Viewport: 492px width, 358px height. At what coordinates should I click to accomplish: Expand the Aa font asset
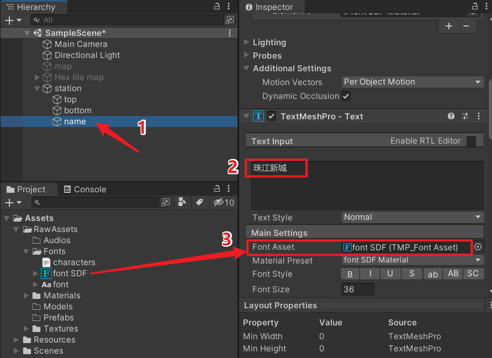click(x=35, y=285)
